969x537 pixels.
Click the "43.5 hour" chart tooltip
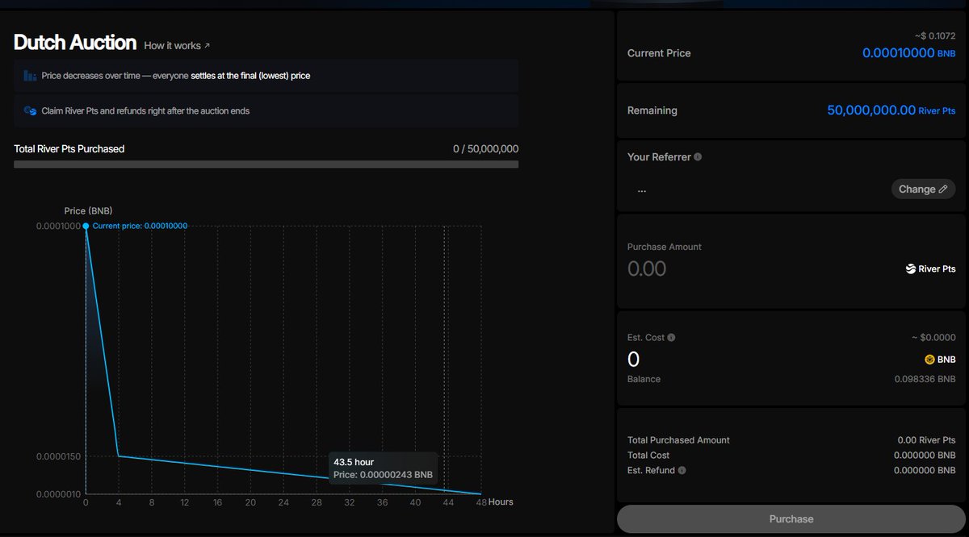pos(383,468)
